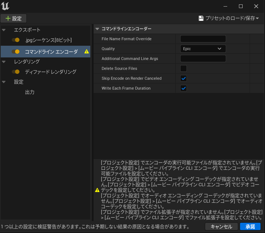Open the プリセットのロード/保存 menu

(x=229, y=18)
